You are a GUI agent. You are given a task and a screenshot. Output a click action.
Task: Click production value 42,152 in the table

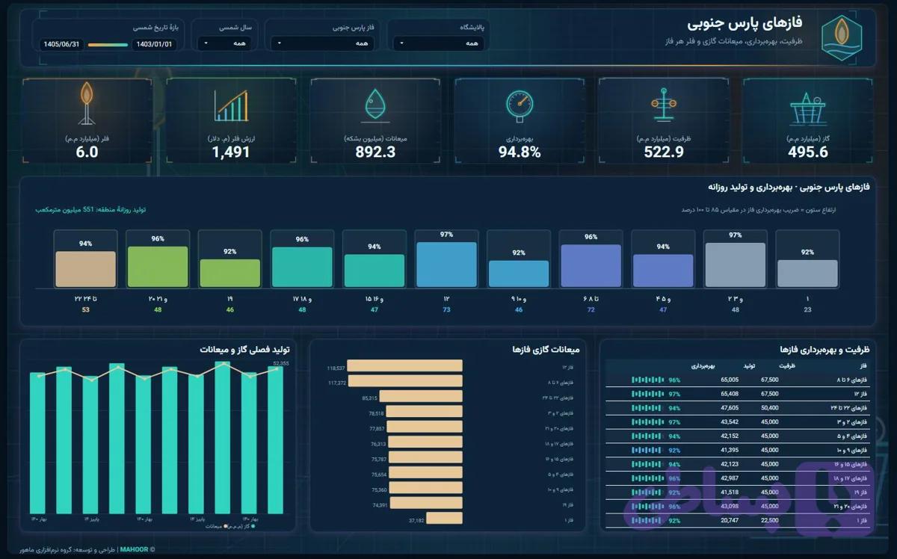[x=730, y=436]
